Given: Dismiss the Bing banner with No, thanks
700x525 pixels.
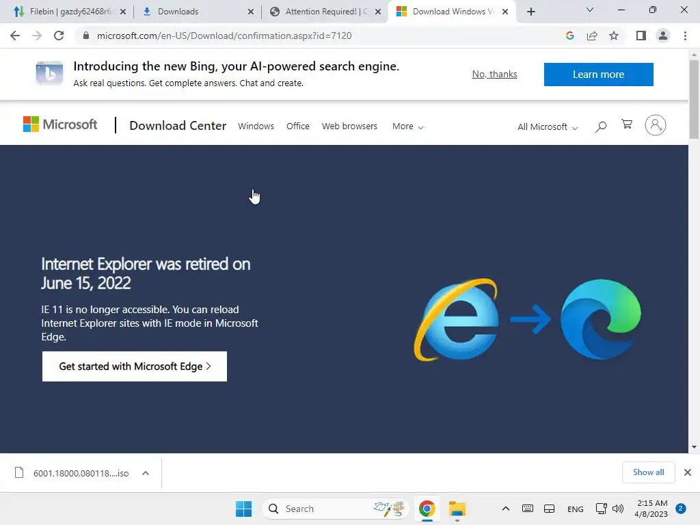Looking at the screenshot, I should coord(495,74).
